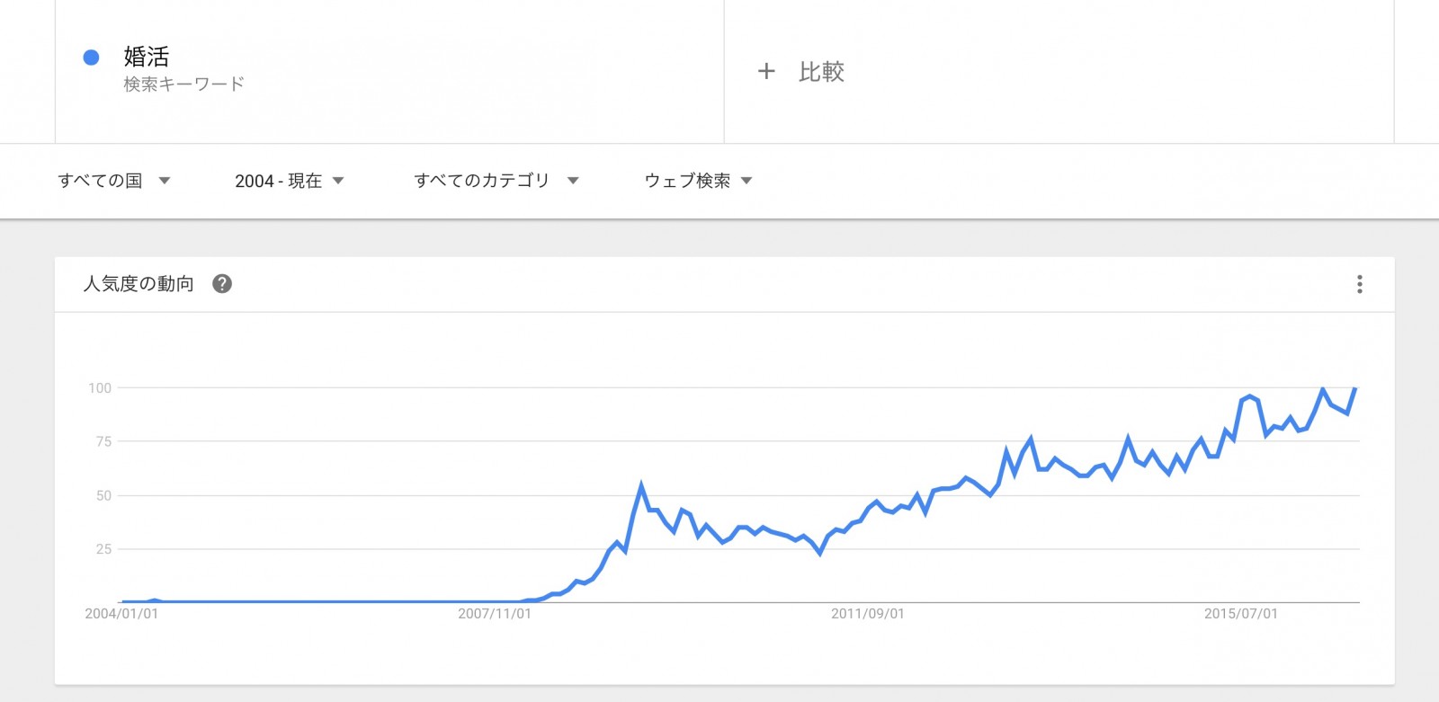Click the help question mark icon
The width and height of the screenshot is (1439, 702).
click(x=222, y=284)
